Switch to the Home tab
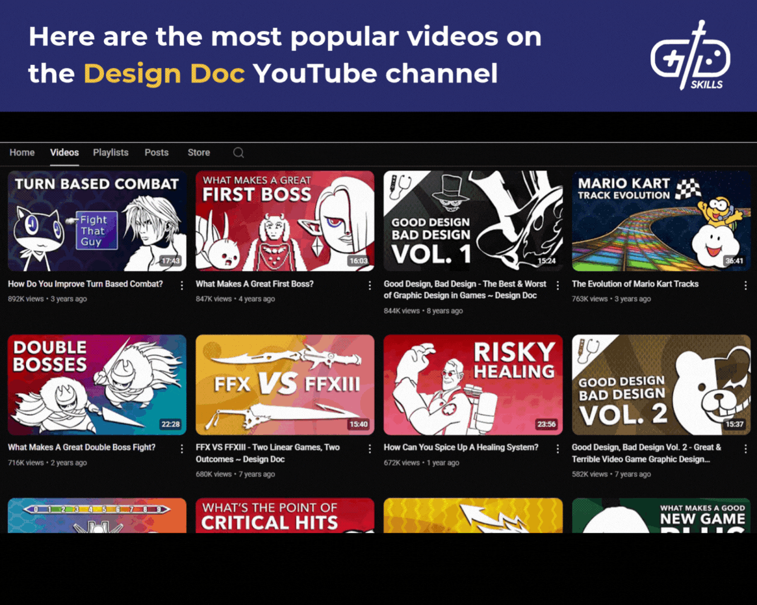 22,153
